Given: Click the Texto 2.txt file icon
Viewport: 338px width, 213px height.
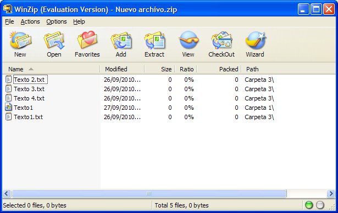Looking at the screenshot, I should click(8, 80).
